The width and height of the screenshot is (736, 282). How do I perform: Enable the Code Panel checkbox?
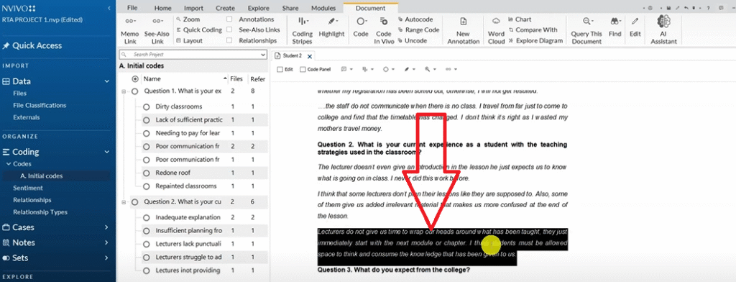pyautogui.click(x=303, y=69)
